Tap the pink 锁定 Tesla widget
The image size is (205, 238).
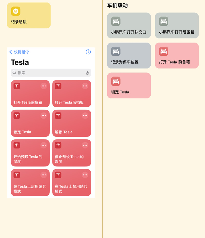point(129,85)
